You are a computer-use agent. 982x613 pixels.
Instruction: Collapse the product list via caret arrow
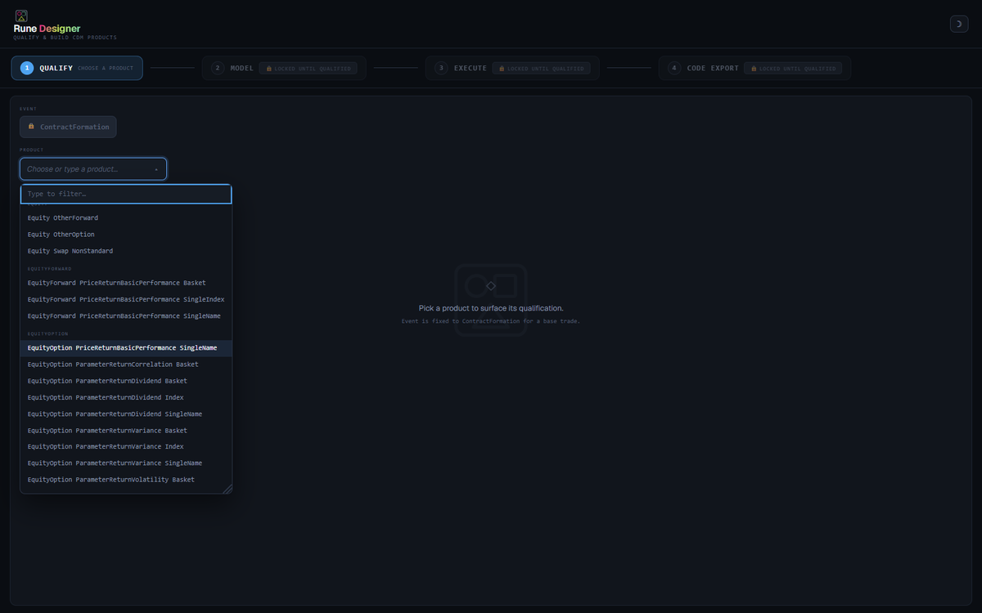(156, 169)
